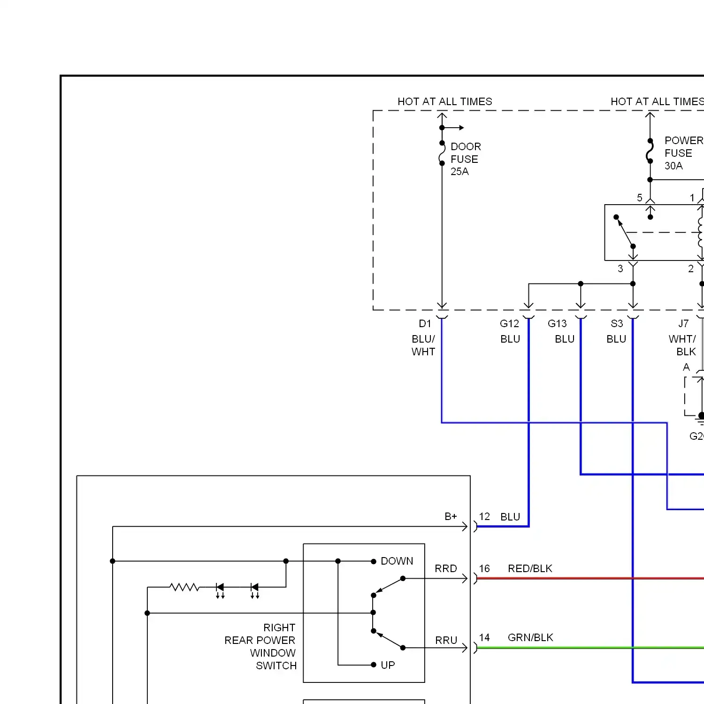Select pin number 16 label
The width and height of the screenshot is (704, 704).
coord(484,569)
